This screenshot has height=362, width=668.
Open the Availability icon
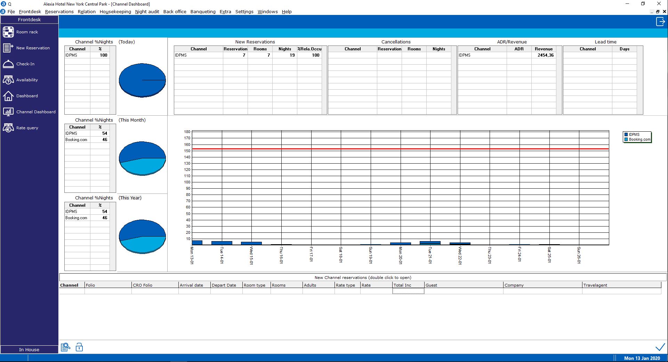(8, 80)
